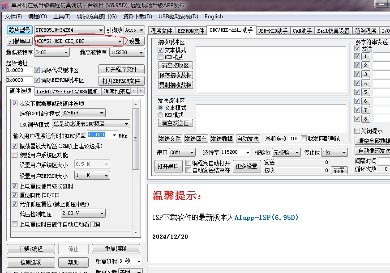Screen dimensions: 390x273
Task: Open 重复延时 3 秒 dropdown
Action: pos(130,261)
